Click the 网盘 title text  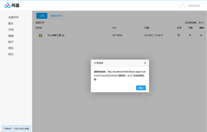coord(16,5)
